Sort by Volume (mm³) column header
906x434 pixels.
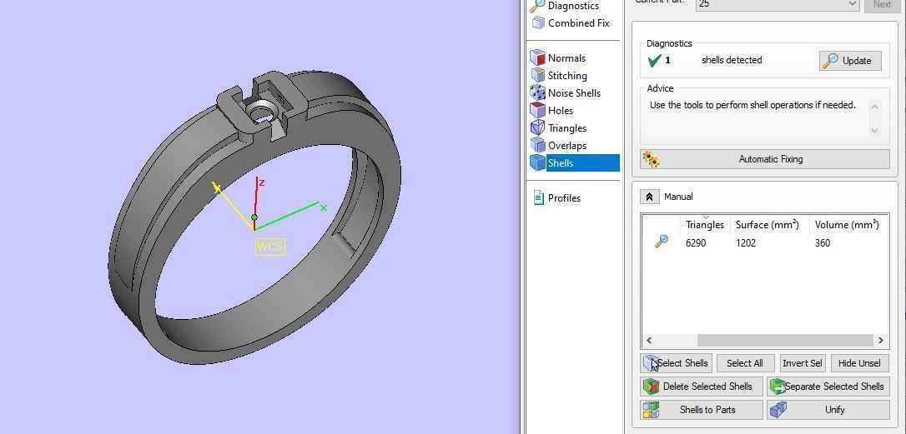pyautogui.click(x=847, y=225)
